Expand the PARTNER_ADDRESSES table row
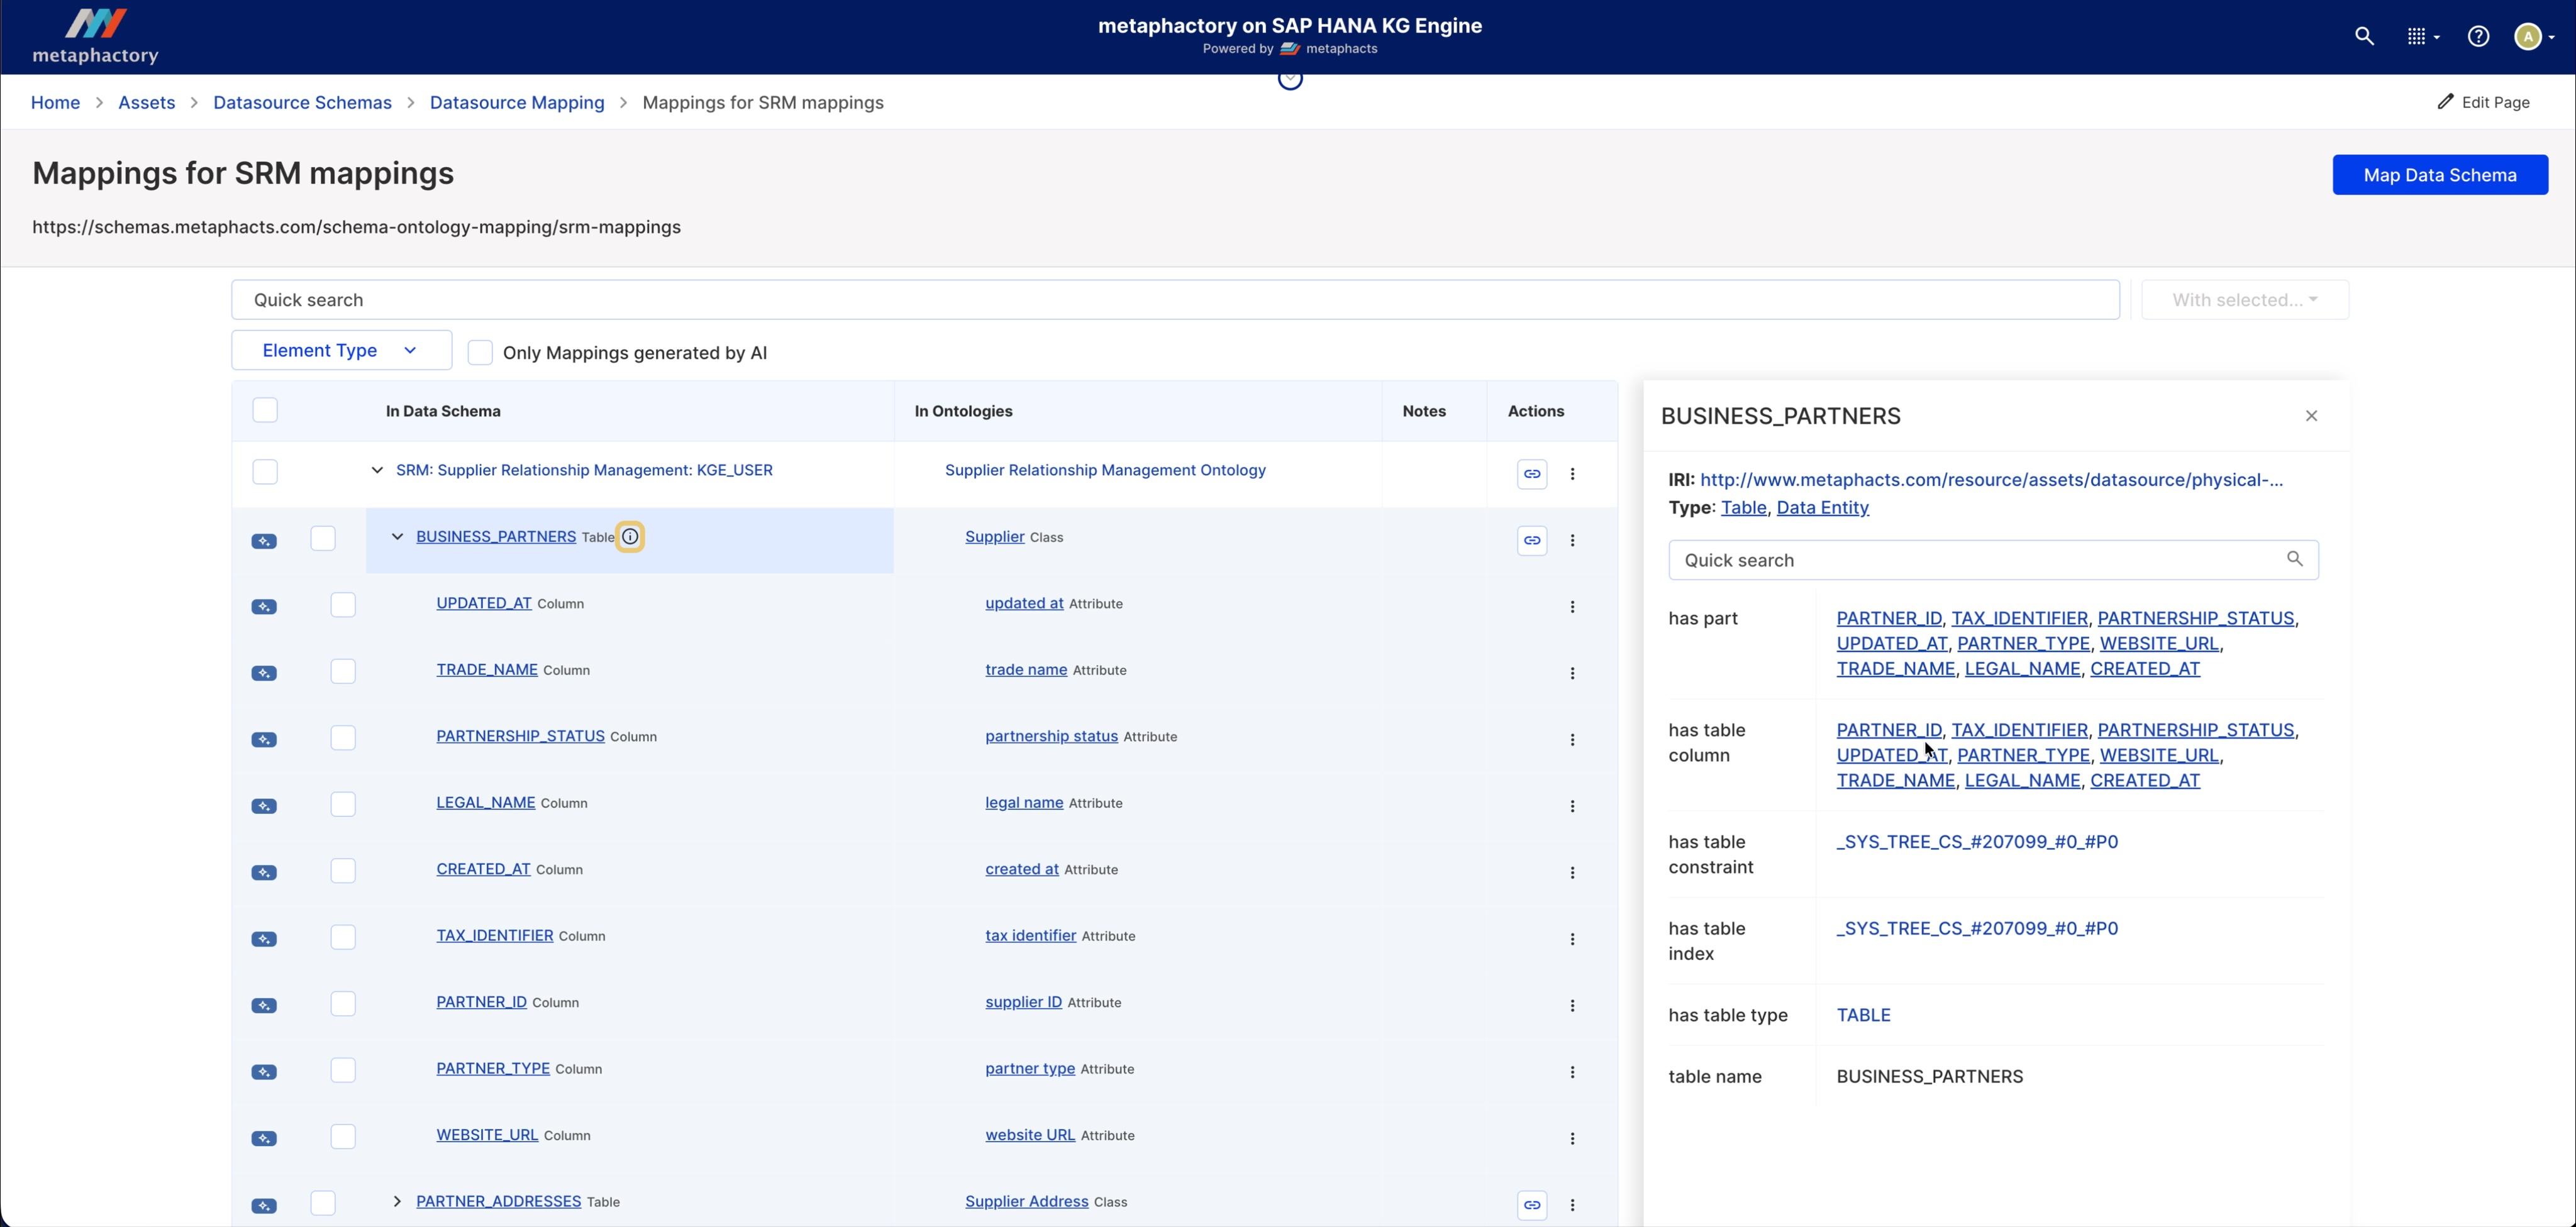The image size is (2576, 1227). [x=397, y=1201]
